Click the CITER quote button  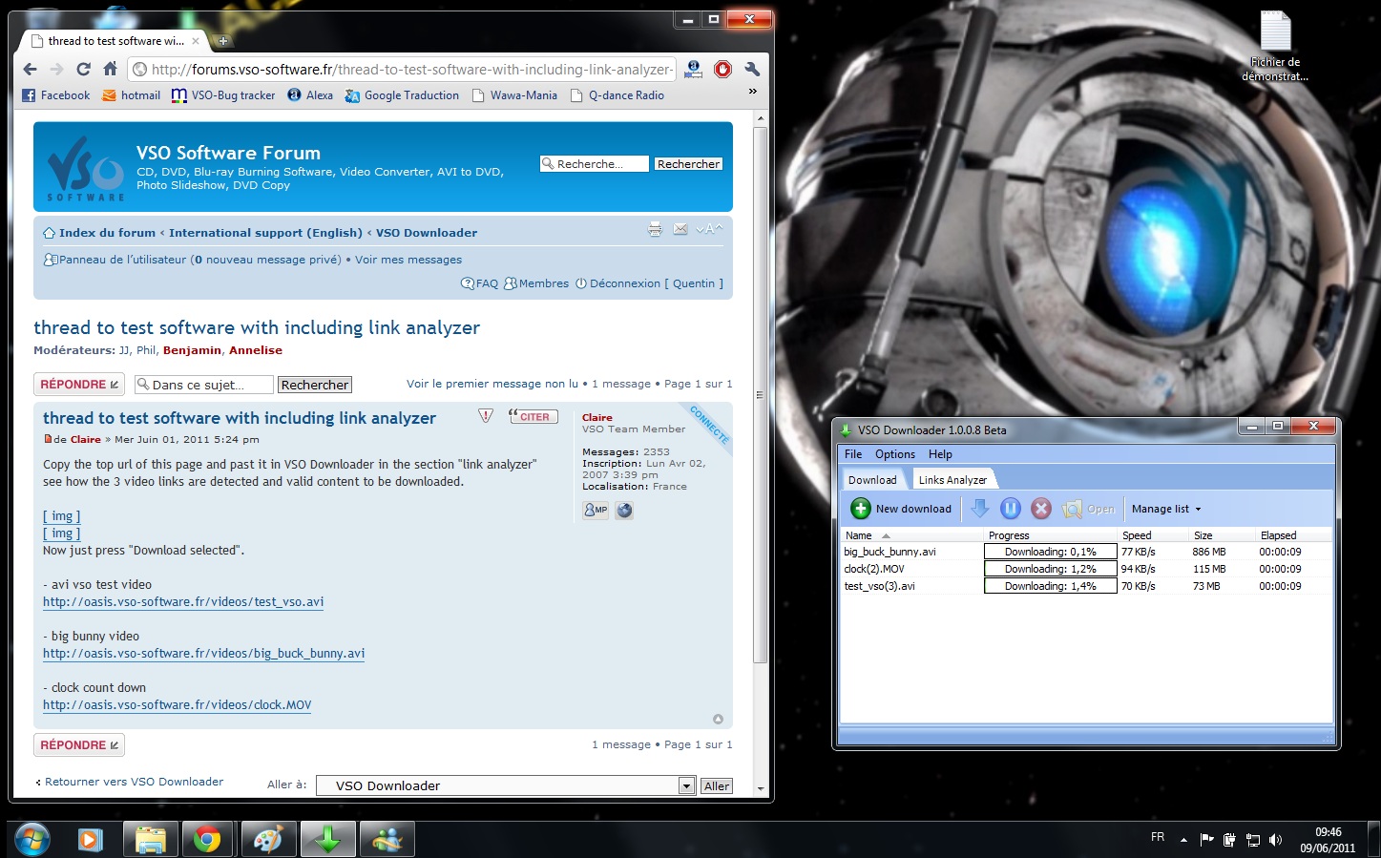tap(534, 416)
